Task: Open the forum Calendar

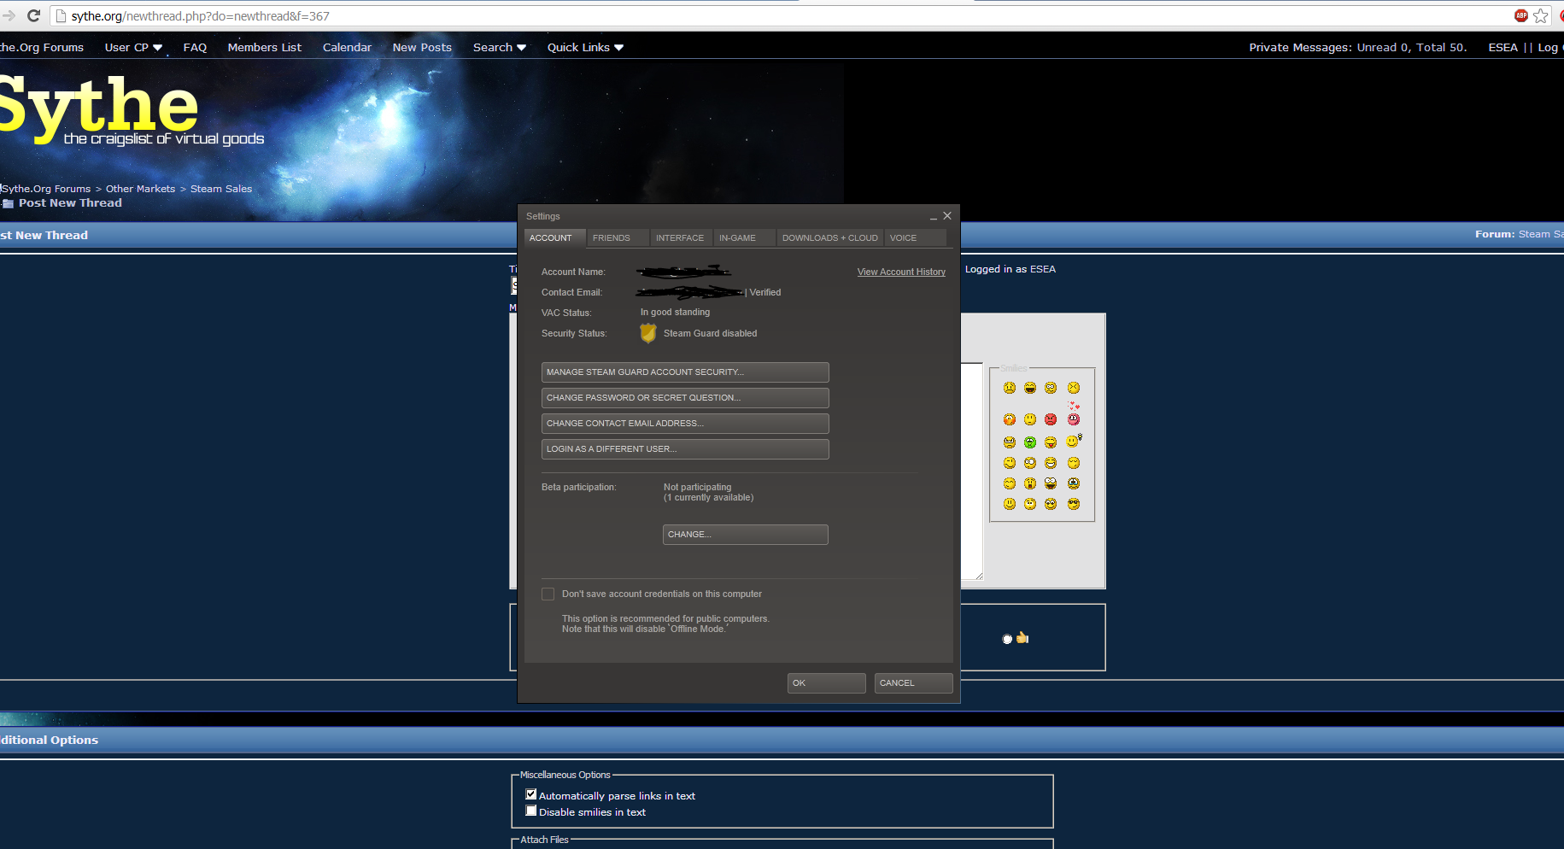Action: (x=347, y=47)
